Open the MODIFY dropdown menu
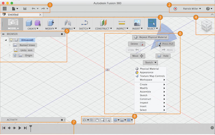The height and width of the screenshot is (135, 215). click(x=51, y=29)
